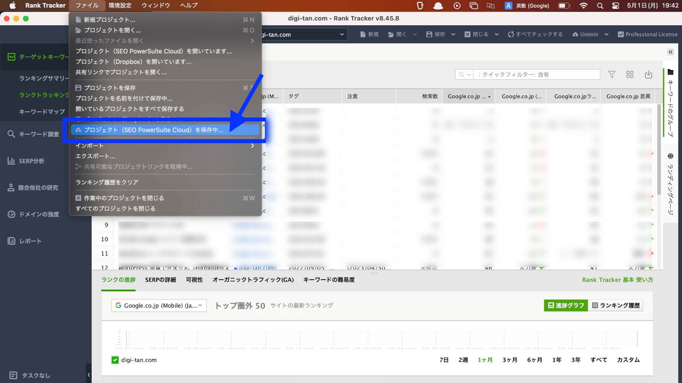Click Check all toolbar button
Image resolution: width=682 pixels, height=383 pixels.
click(535, 34)
